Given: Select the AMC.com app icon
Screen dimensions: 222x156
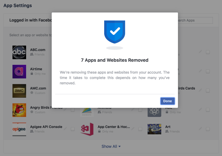Looking at the screenshot, I should pos(19,91).
